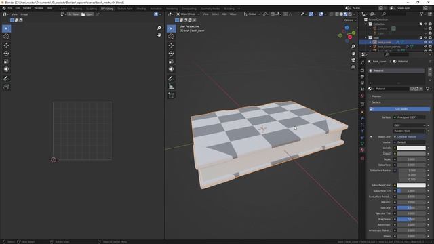Click the Use Nodes button
This screenshot has height=244, width=434.
point(399,109)
